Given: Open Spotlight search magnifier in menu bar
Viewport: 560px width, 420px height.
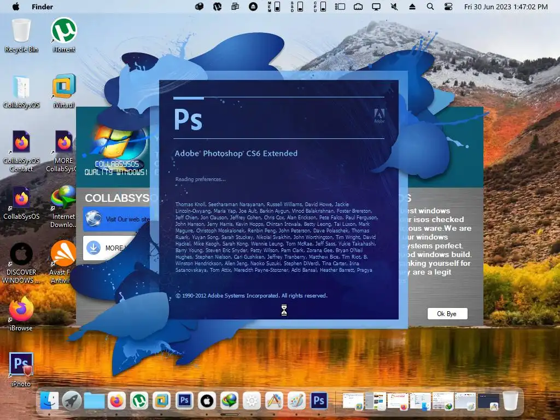Looking at the screenshot, I should (x=430, y=7).
